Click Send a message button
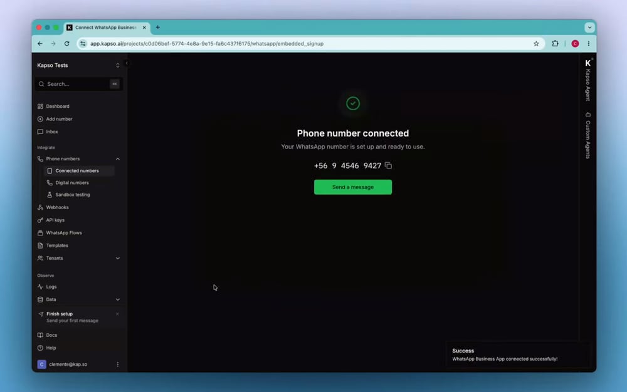 (352, 187)
